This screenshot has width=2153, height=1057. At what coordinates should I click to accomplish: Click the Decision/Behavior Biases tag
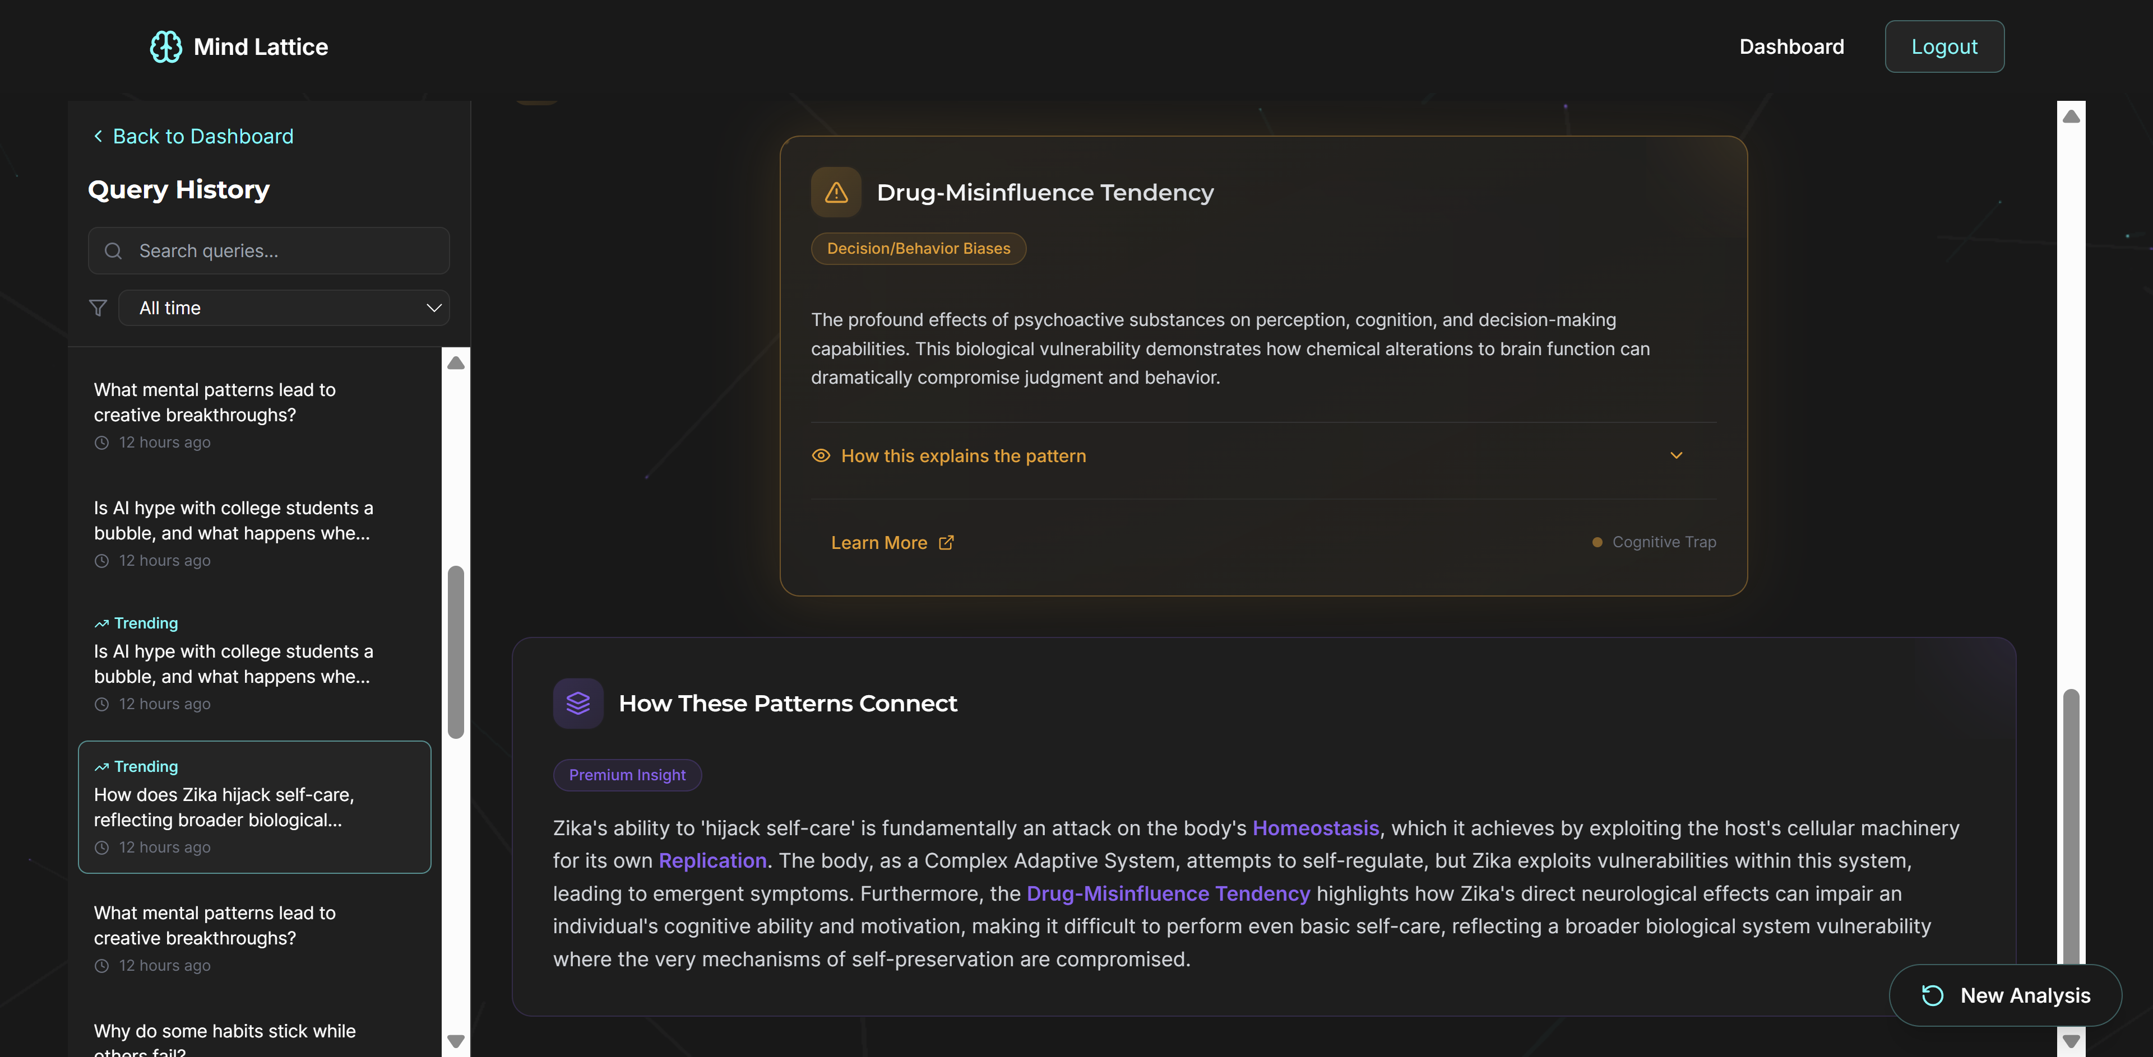coord(919,249)
